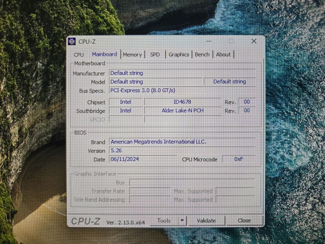Click the CPU-Z logo text at bottom left
Screen dimensions: 325x244
(x=86, y=221)
